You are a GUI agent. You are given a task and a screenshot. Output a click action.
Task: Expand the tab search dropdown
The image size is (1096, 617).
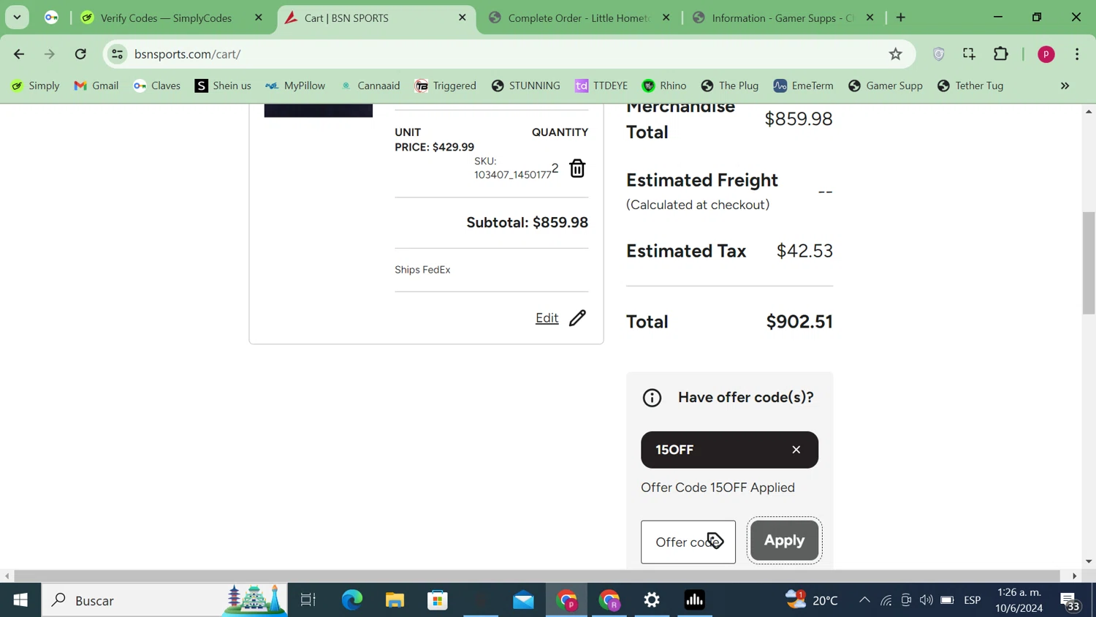coord(17,18)
